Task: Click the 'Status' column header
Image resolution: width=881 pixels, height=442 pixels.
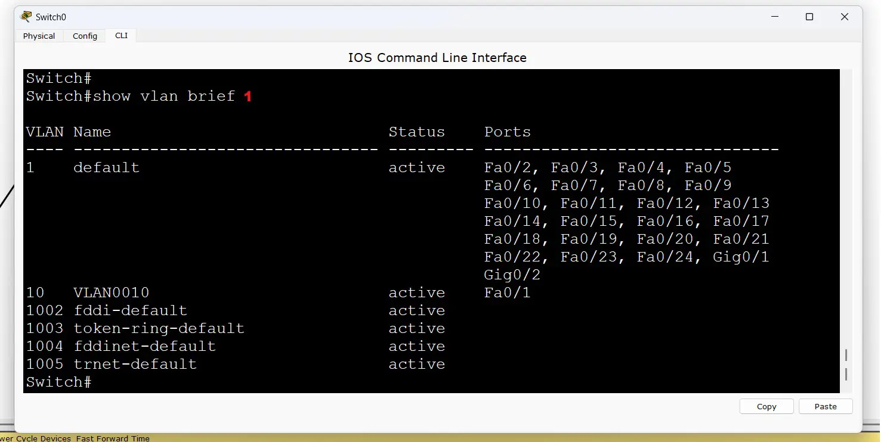Action: 417,132
